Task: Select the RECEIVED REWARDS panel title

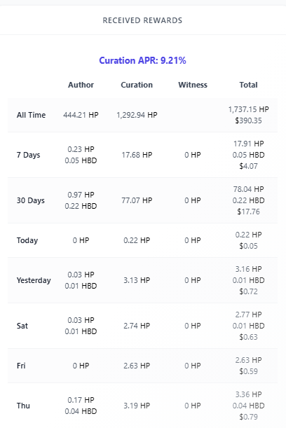Action: click(142, 20)
